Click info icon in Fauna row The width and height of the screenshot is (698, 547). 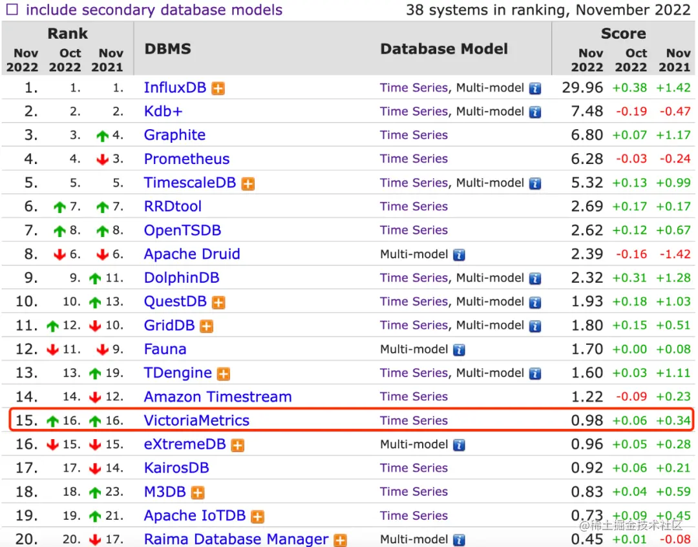(x=459, y=350)
